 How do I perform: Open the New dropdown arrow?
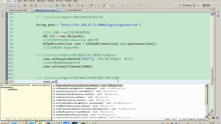coord(7,6)
